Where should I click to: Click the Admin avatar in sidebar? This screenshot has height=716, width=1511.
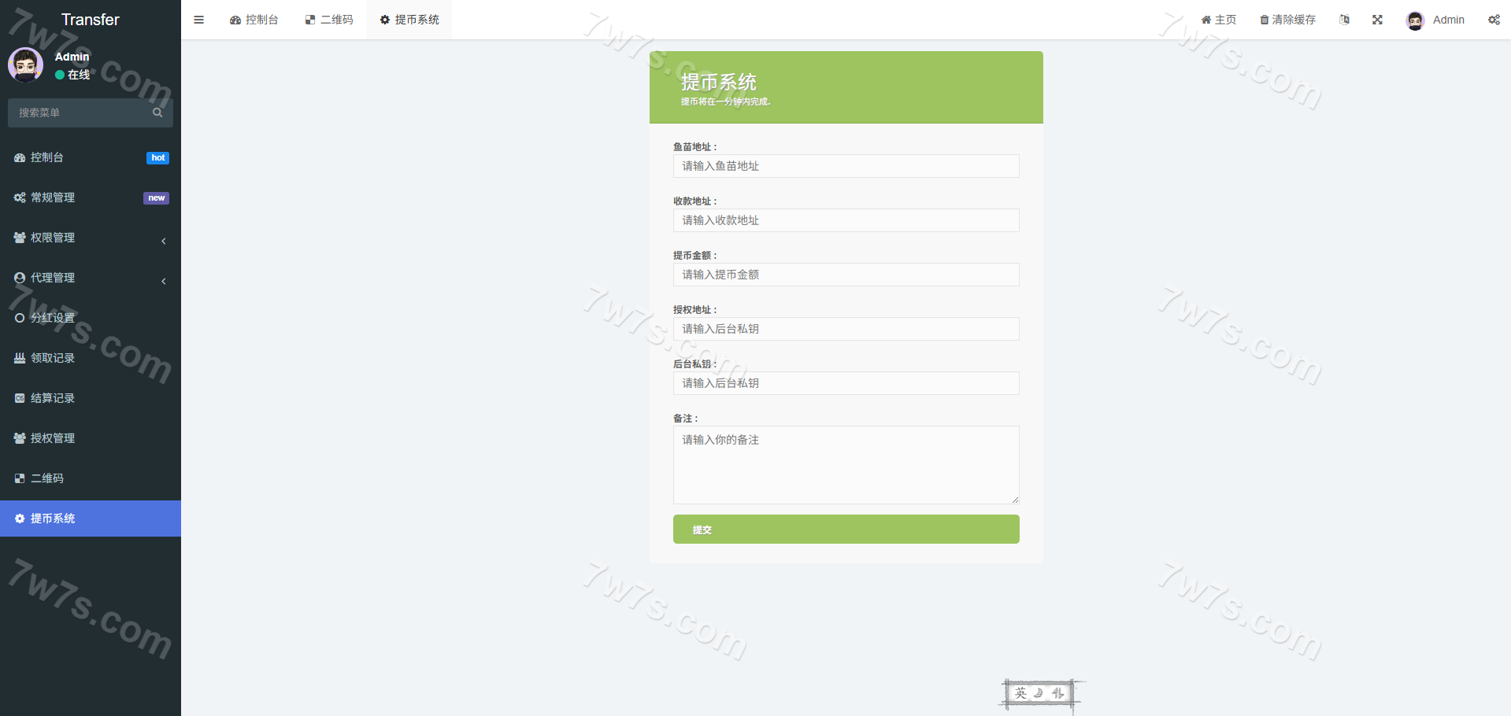coord(25,65)
